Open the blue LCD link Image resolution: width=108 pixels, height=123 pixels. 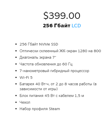[x=76, y=26]
